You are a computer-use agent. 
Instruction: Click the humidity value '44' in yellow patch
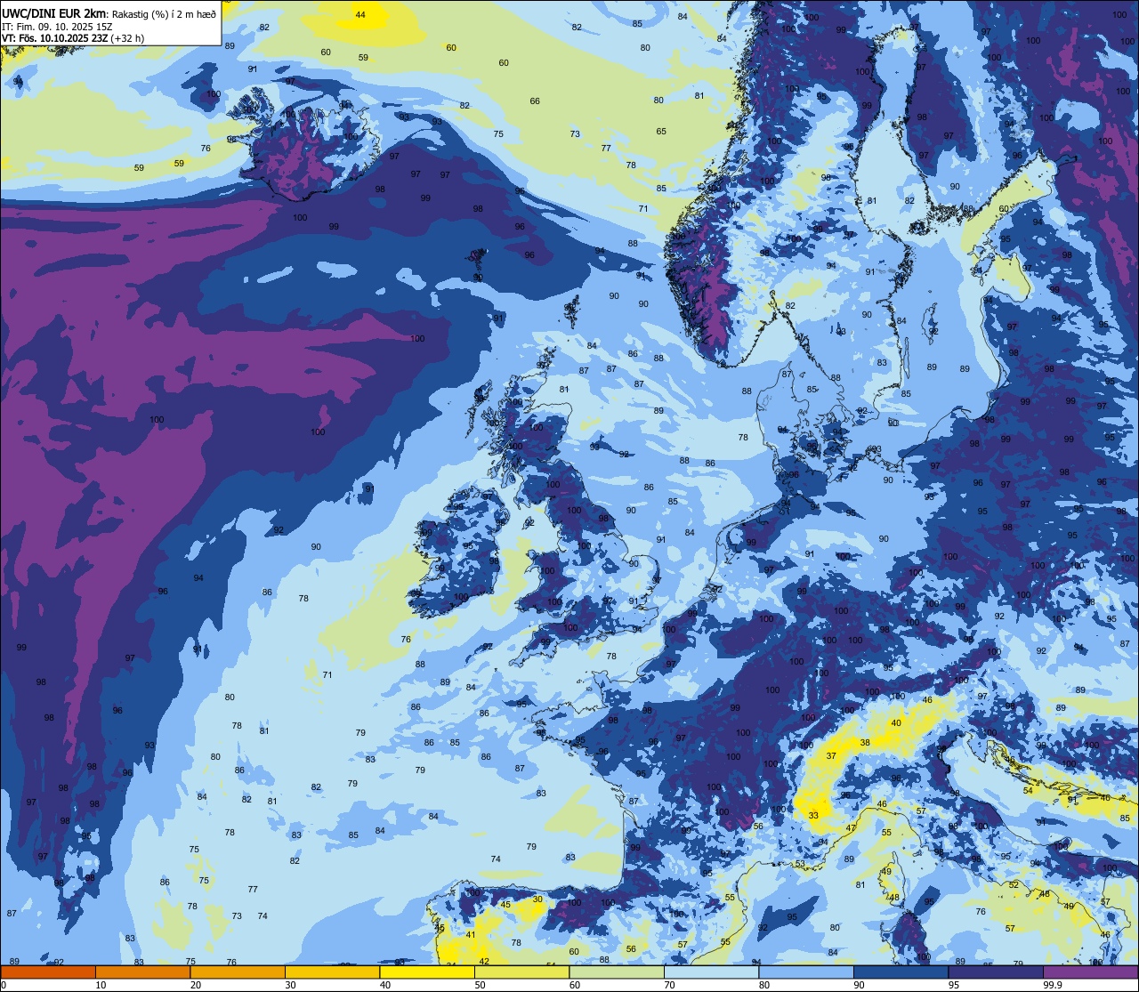(x=360, y=15)
